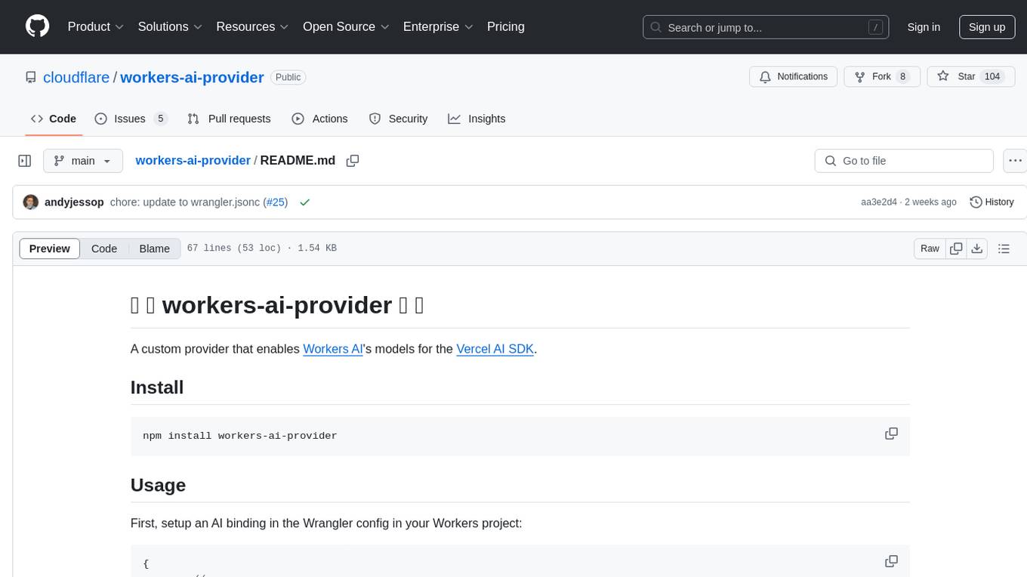Open the Vercel AI SDK link
The height and width of the screenshot is (577, 1027).
[x=495, y=349]
